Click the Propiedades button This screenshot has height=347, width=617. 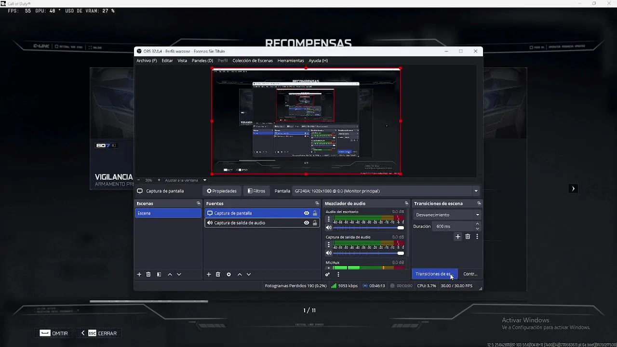(222, 191)
